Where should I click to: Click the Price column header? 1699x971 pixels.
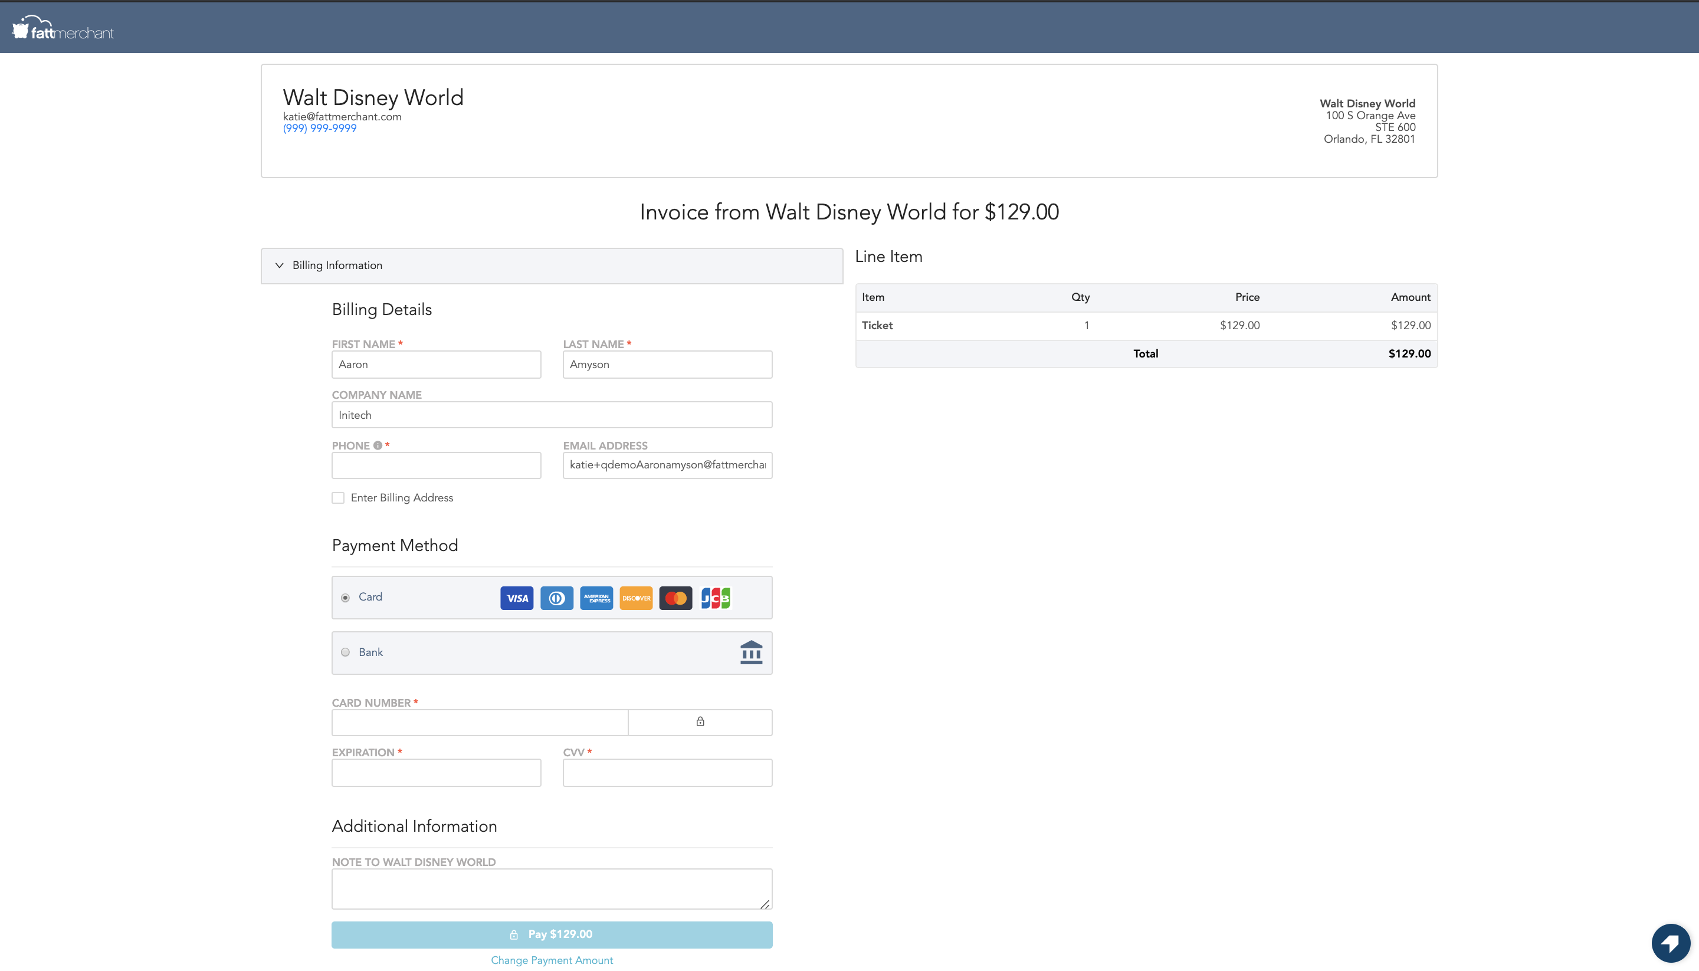tap(1247, 297)
